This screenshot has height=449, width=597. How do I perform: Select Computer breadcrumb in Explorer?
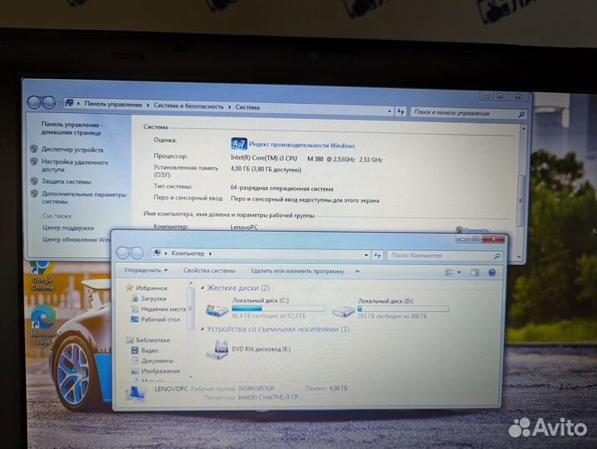click(x=187, y=254)
